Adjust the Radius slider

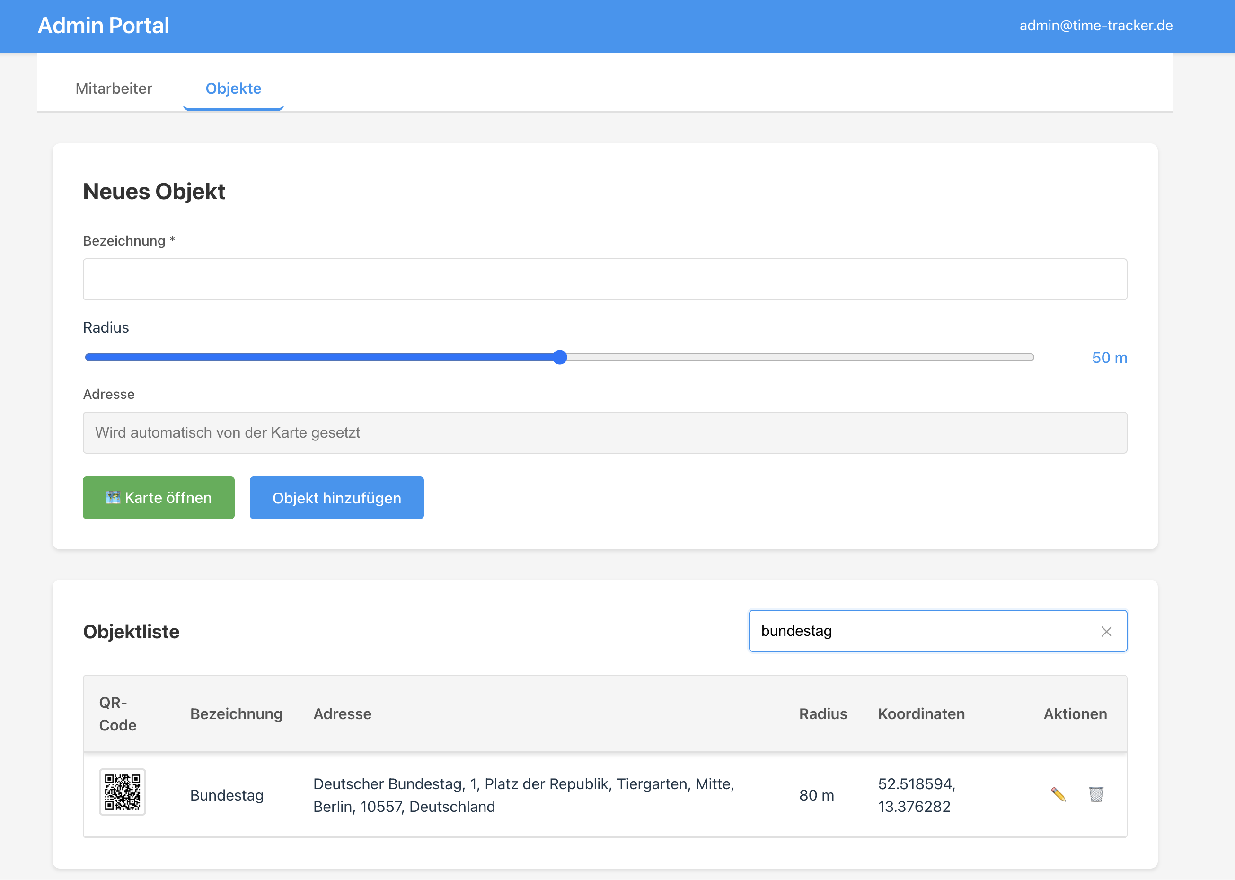(560, 357)
